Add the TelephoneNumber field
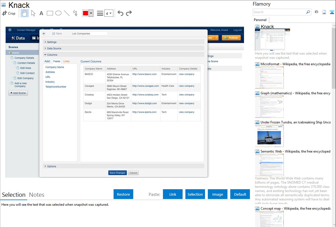The height and width of the screenshot is (227, 336). [x=56, y=87]
